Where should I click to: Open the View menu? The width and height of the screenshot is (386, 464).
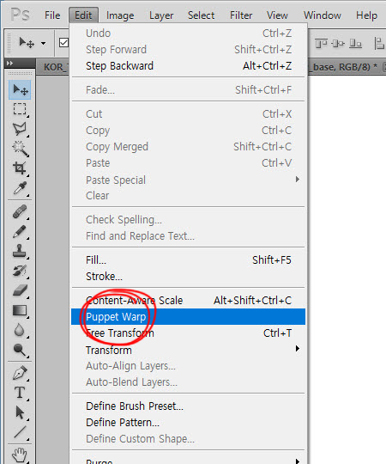(x=277, y=15)
